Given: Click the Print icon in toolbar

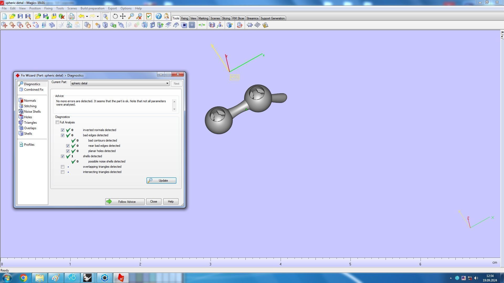Looking at the screenshot, I should [71, 17].
